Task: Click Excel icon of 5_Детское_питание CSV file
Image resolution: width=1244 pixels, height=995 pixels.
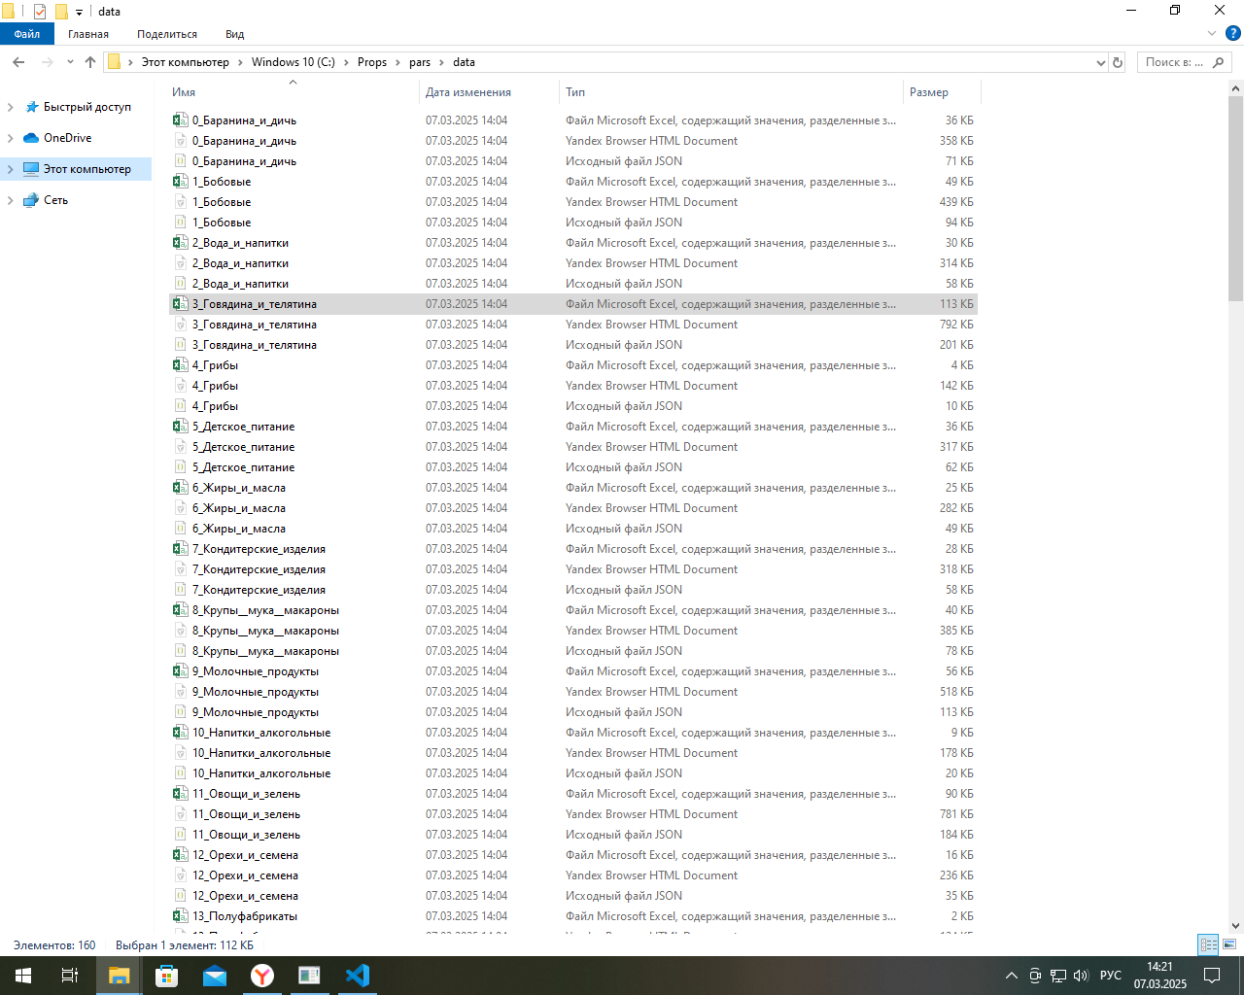Action: click(180, 427)
